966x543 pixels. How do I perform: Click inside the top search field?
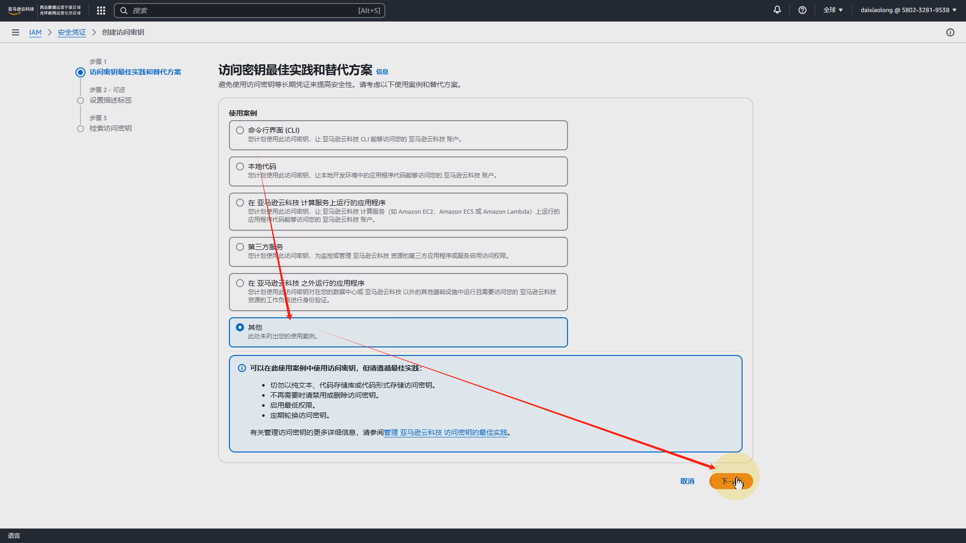[x=242, y=11]
